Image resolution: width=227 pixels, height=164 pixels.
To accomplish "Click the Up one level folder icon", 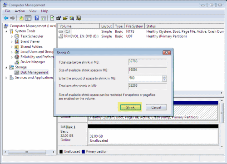I will 21,18.
